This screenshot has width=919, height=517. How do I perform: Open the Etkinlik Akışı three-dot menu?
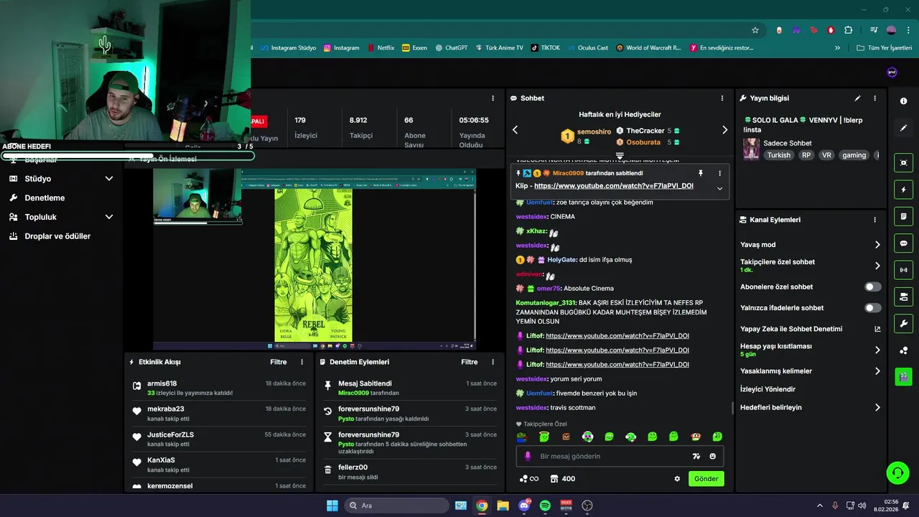tap(302, 362)
